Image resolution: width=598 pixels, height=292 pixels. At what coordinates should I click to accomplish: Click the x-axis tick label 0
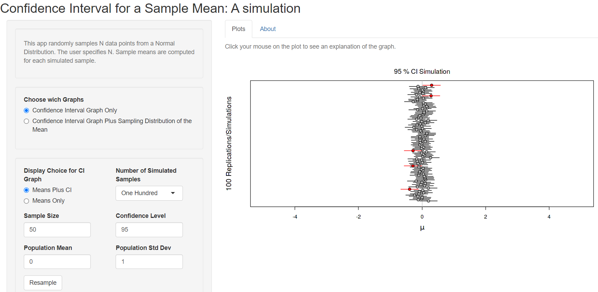(422, 217)
